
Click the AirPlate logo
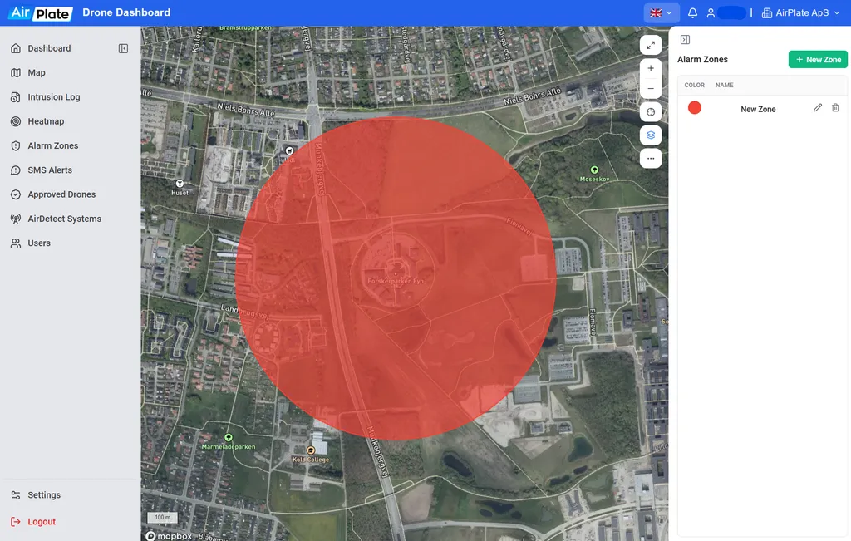(40, 12)
